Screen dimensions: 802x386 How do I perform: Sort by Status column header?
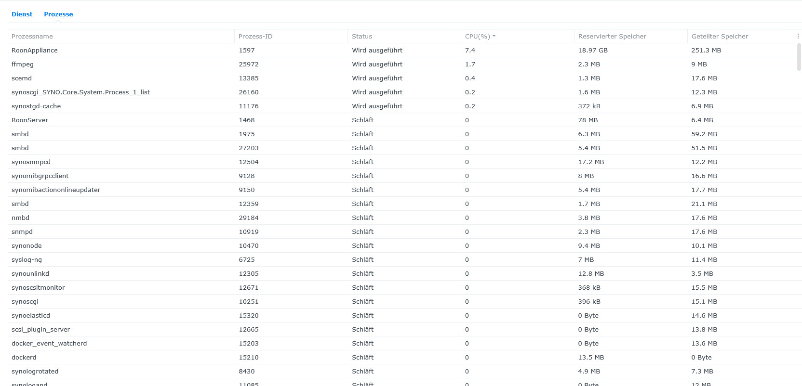tap(362, 36)
